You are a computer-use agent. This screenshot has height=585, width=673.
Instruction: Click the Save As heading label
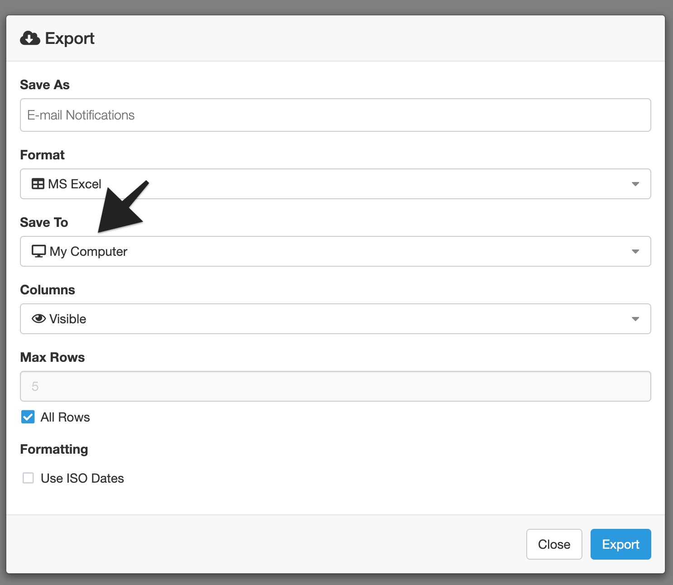[45, 85]
